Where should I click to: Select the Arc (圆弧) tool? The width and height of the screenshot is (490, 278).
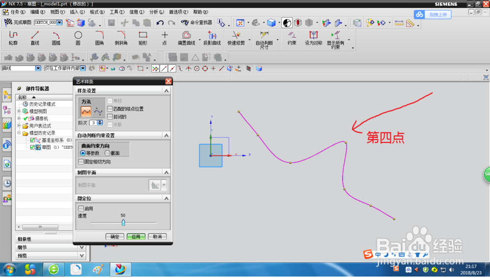coord(56,38)
